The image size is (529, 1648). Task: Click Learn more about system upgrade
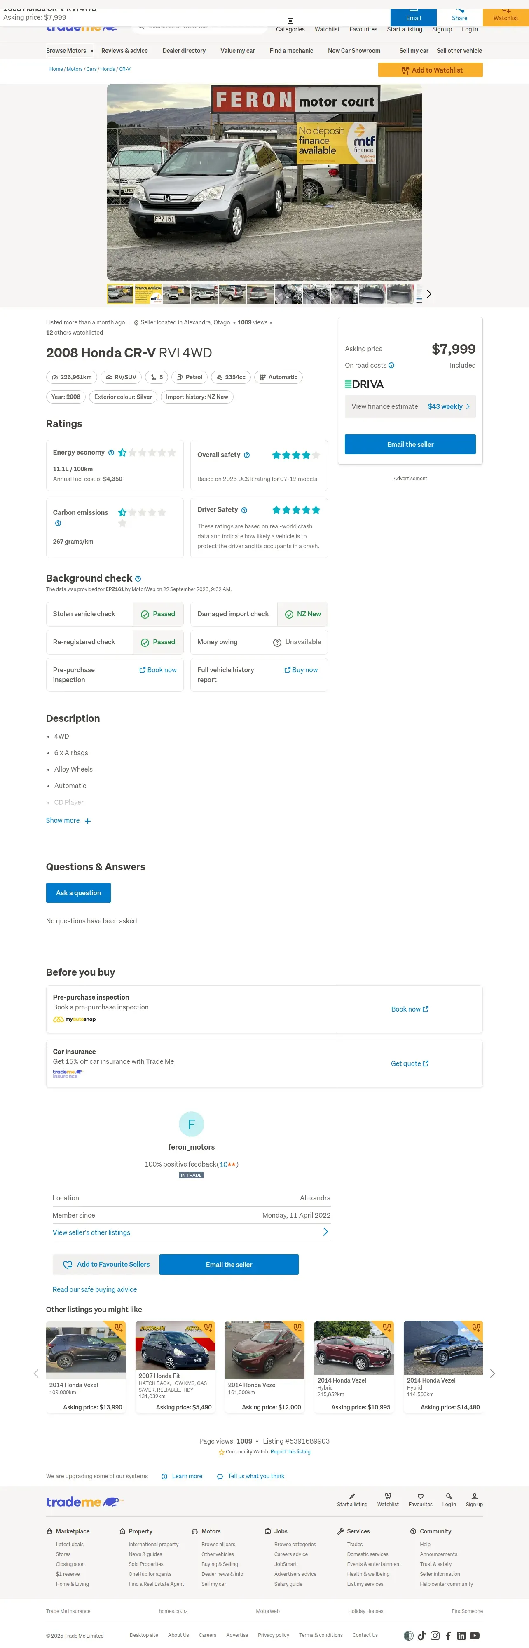coord(182,1476)
